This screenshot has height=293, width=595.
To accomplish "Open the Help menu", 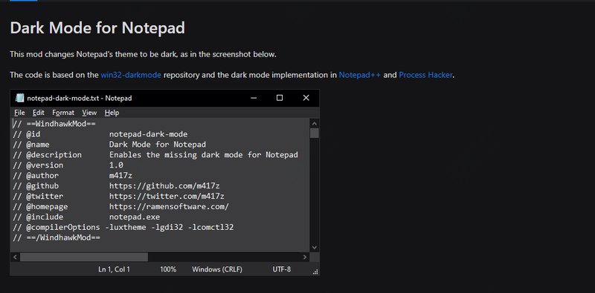I will 112,113.
